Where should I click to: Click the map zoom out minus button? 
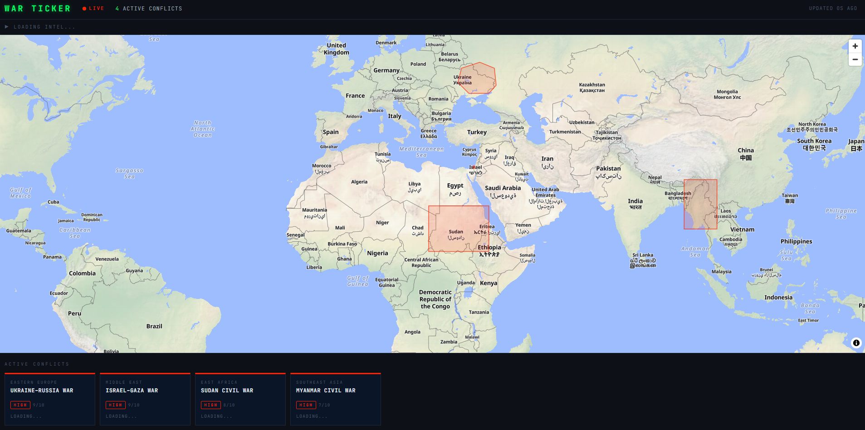[855, 59]
